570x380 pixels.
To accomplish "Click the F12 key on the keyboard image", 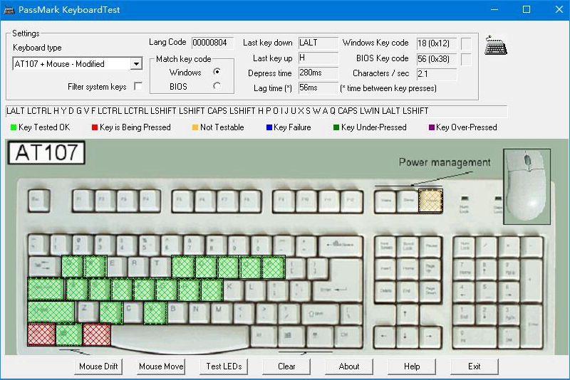I will click(x=351, y=201).
